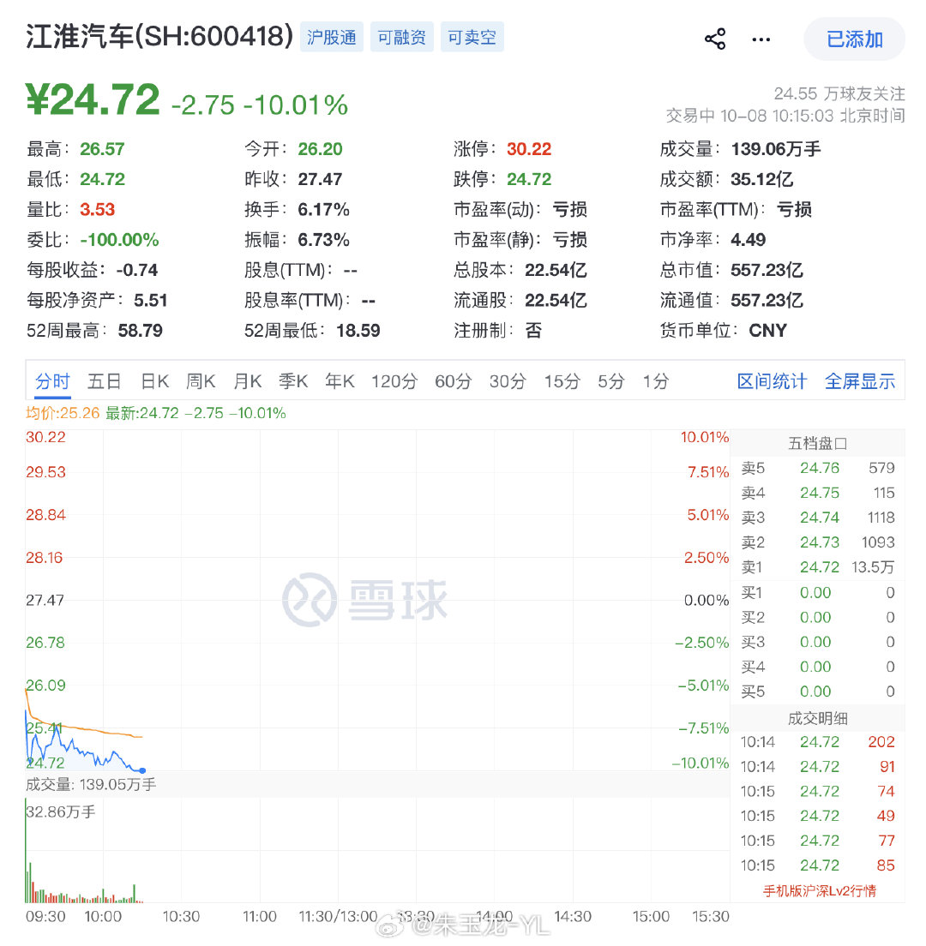Open 手机版沪深Lv2行情 link
Viewport: 926px width, 946px height.
pyautogui.click(x=819, y=890)
